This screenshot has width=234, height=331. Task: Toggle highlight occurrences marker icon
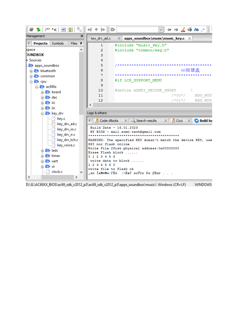[x=183, y=30]
